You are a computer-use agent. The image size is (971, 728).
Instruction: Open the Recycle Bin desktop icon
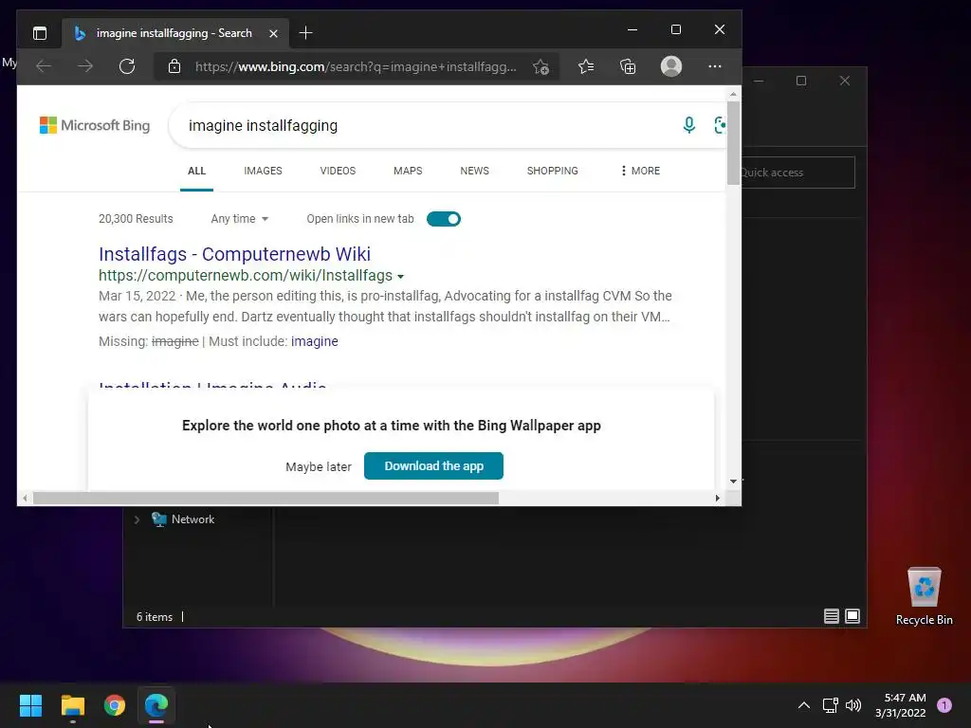[x=924, y=596]
